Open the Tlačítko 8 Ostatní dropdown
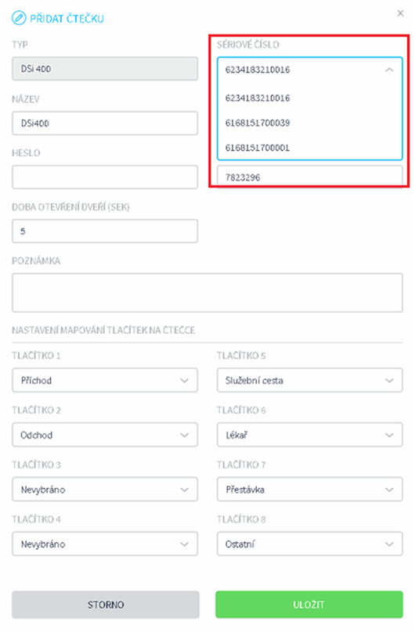Image resolution: width=415 pixels, height=631 pixels. click(x=310, y=543)
